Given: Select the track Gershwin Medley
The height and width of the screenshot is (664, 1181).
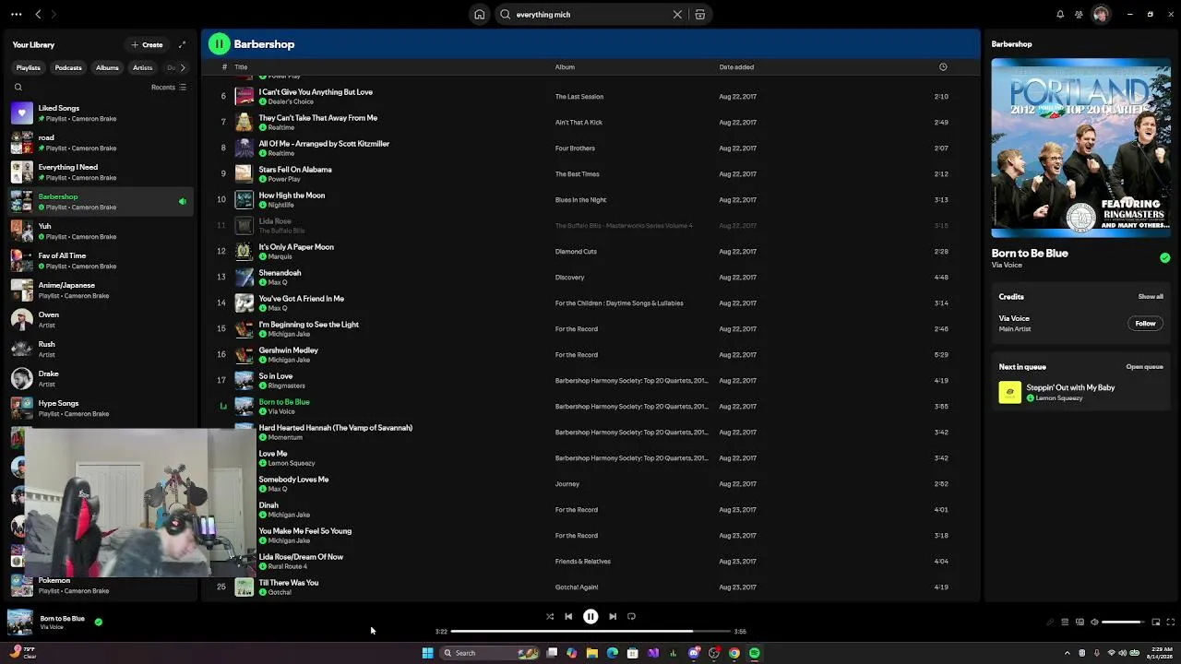Looking at the screenshot, I should tap(590, 354).
